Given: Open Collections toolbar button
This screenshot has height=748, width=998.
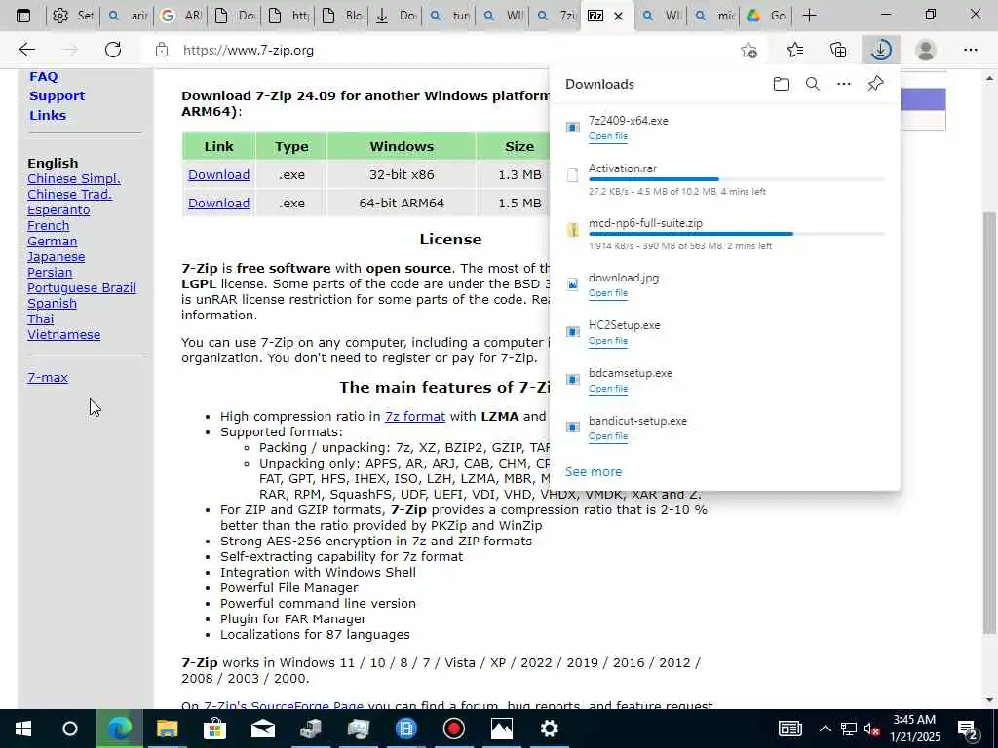Looking at the screenshot, I should (838, 50).
